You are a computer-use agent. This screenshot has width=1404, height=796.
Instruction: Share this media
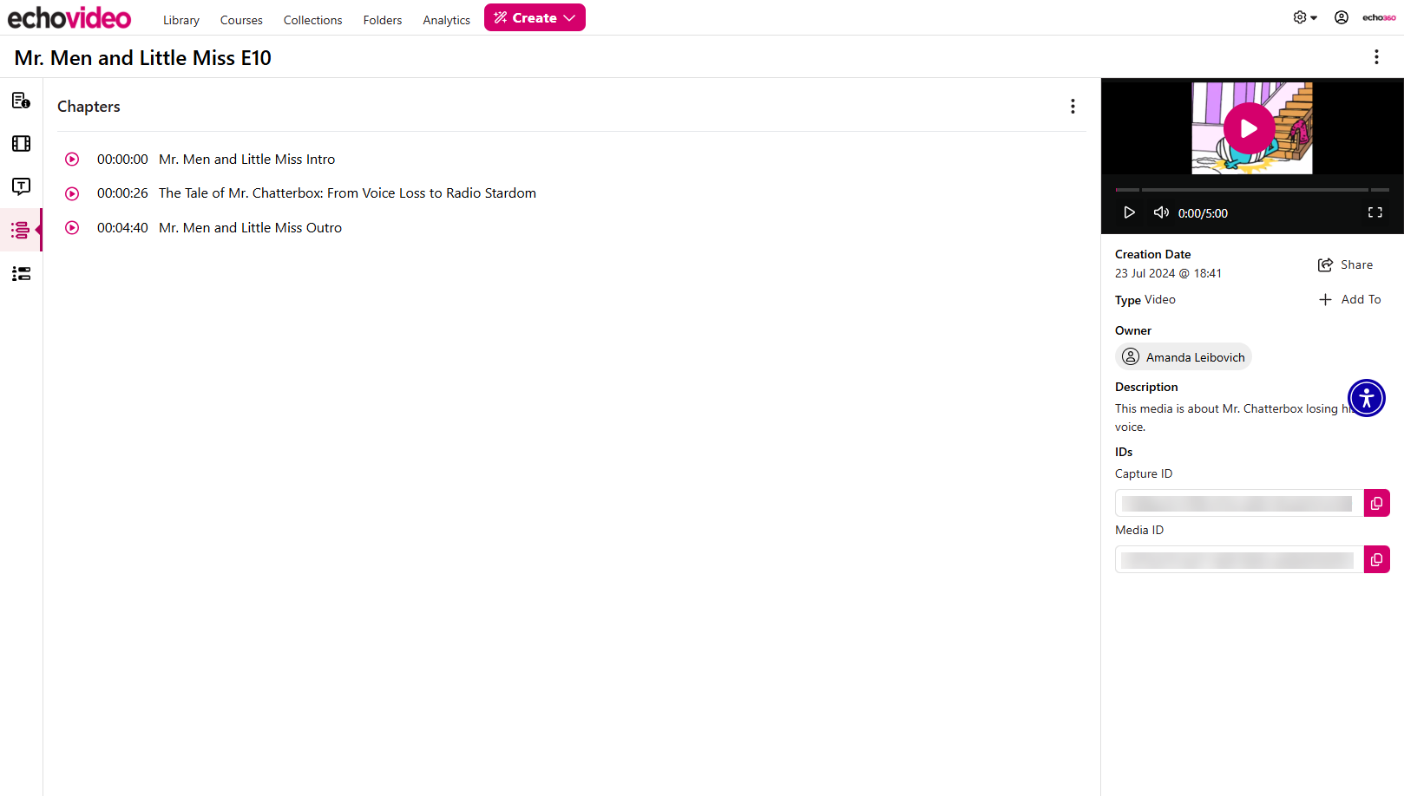1346,264
